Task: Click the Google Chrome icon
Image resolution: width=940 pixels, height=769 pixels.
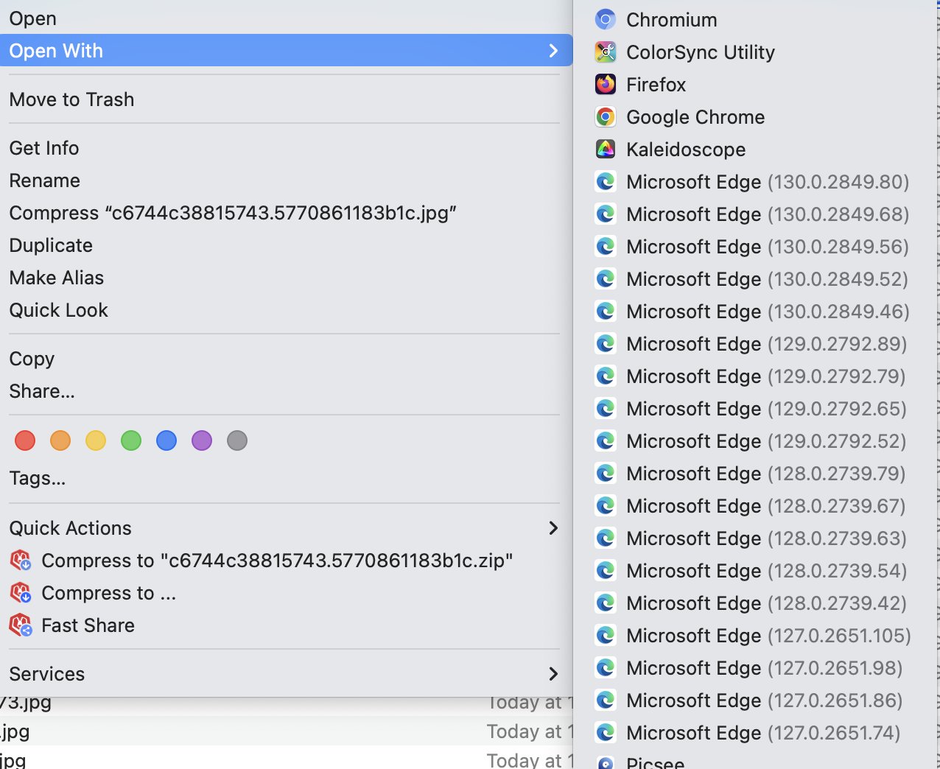Action: click(606, 117)
